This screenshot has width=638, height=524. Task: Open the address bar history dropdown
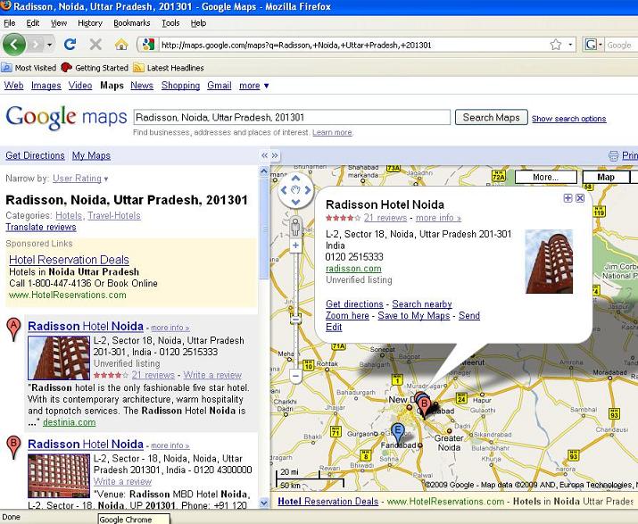pyautogui.click(x=570, y=45)
